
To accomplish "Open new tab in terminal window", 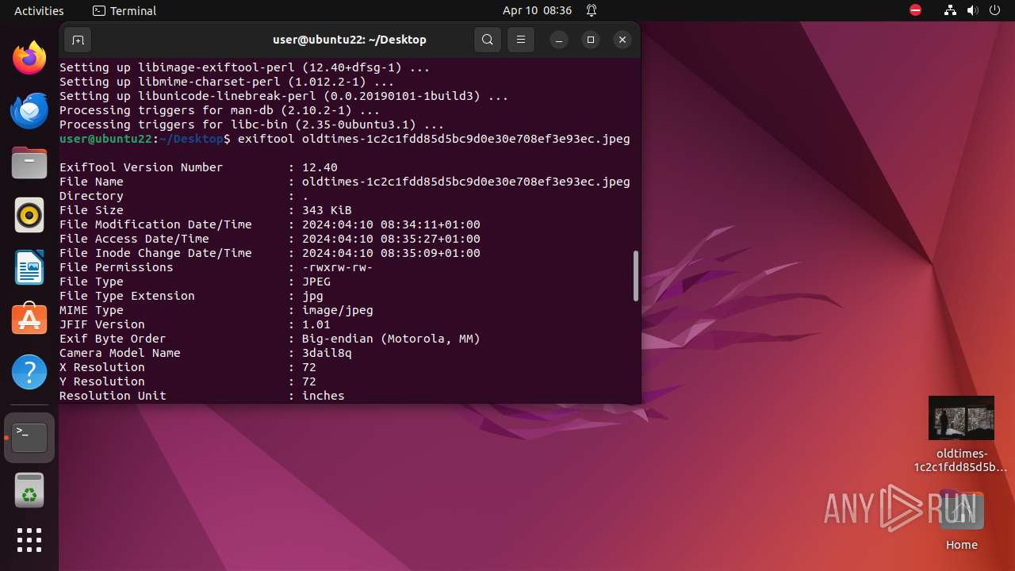I will click(x=78, y=40).
